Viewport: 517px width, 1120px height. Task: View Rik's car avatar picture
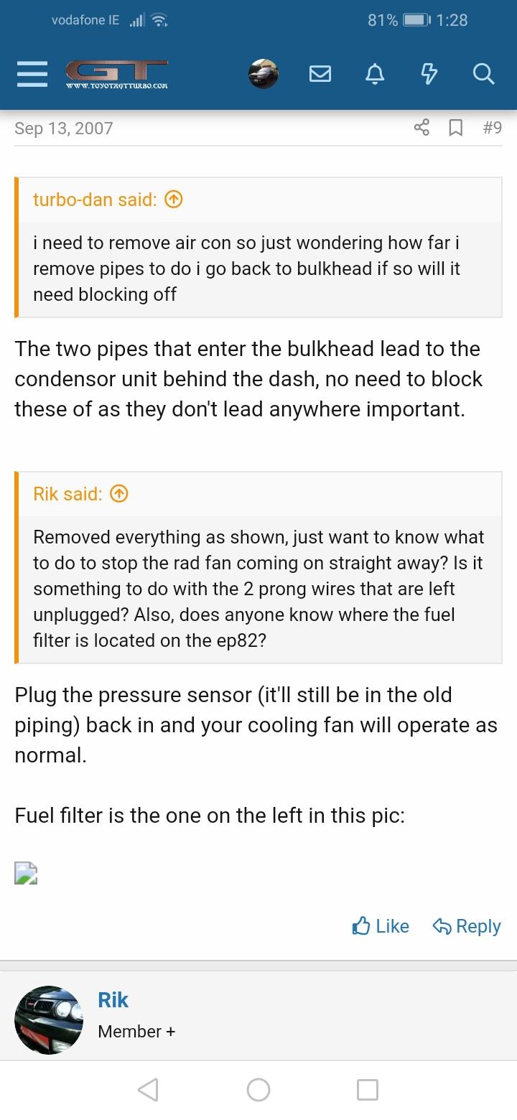pos(49,1020)
